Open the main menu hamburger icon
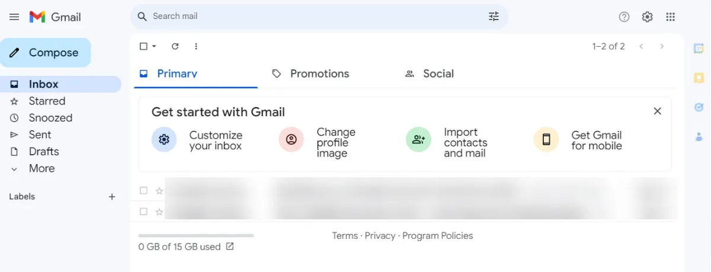The image size is (711, 272). 14,17
